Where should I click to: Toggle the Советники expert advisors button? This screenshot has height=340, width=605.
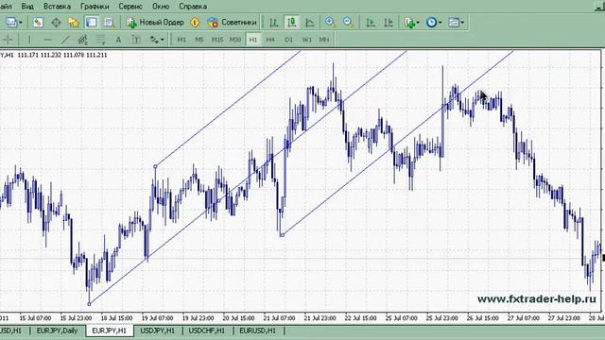tap(232, 23)
